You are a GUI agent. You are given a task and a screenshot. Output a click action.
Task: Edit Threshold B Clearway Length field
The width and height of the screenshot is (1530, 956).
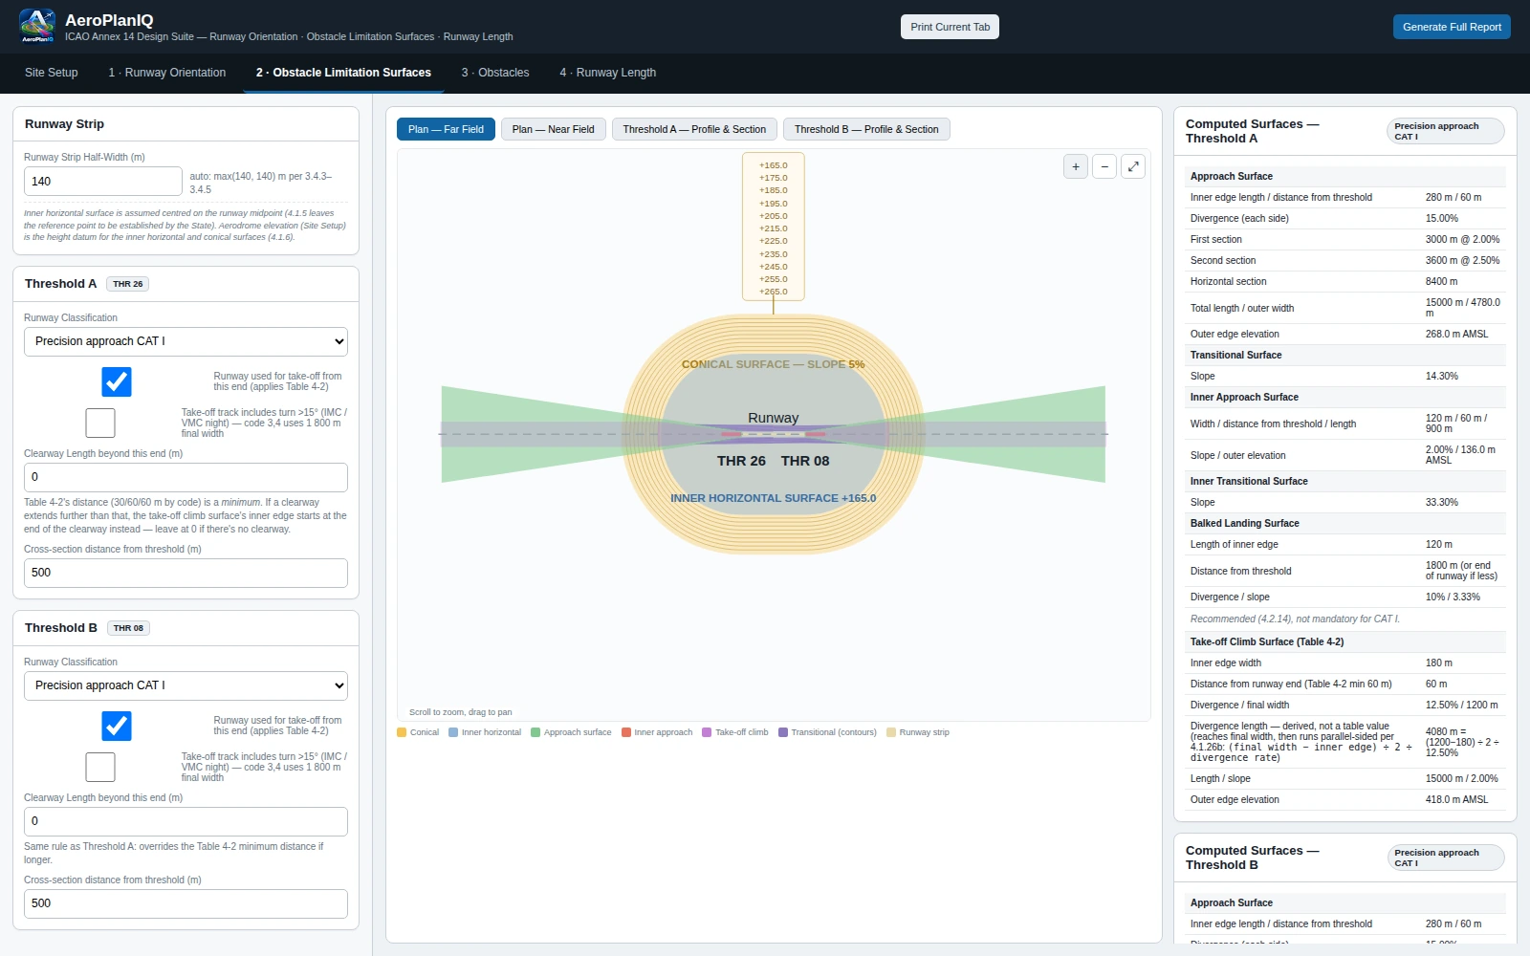186,821
